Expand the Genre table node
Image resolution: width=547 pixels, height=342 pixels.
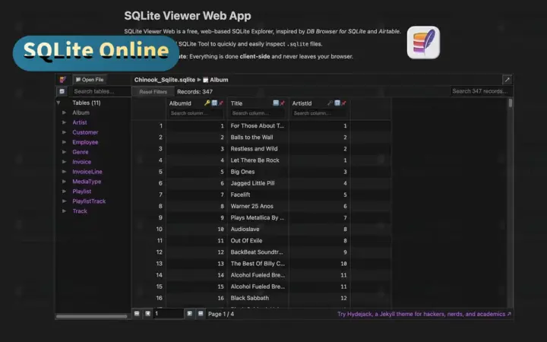[x=64, y=152]
